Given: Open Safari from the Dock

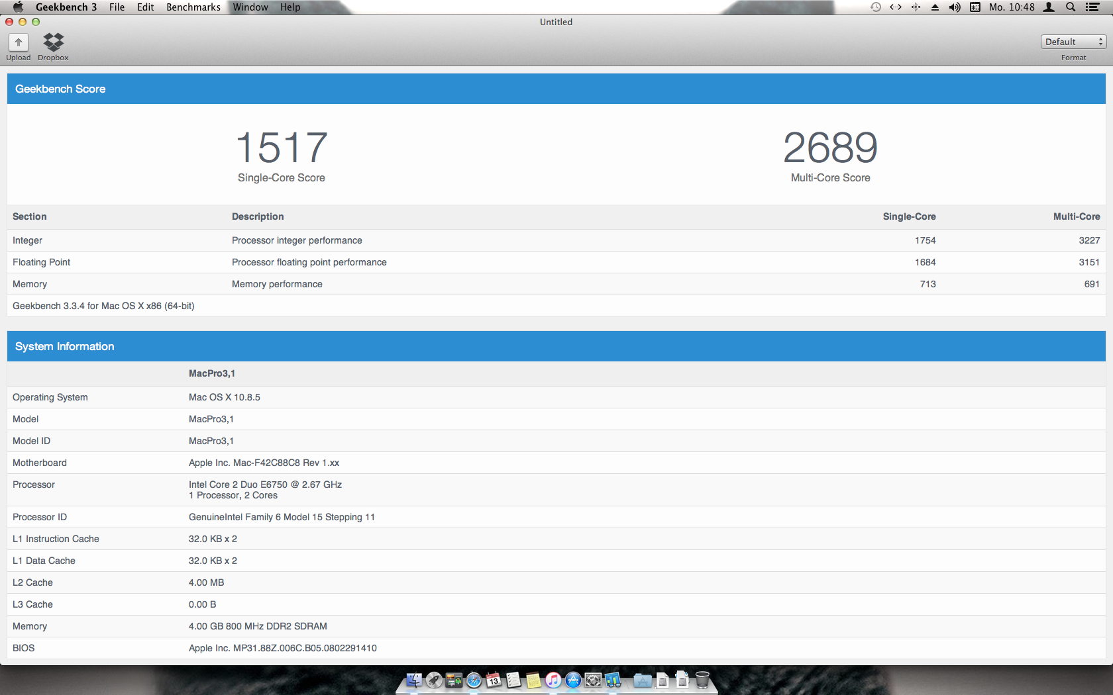Looking at the screenshot, I should pos(474,680).
